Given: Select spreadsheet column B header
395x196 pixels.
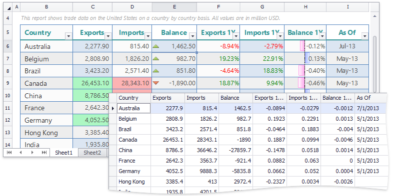Looking at the screenshot, I should click(46, 7).
